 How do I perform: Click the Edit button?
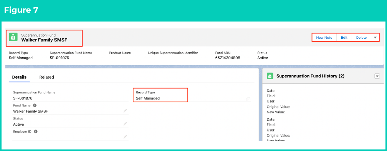(x=344, y=38)
